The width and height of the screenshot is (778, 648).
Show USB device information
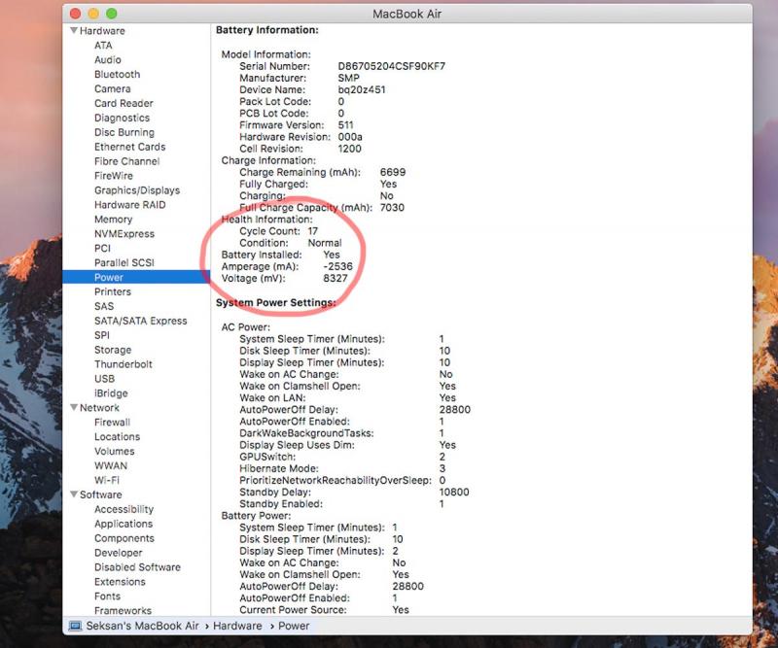[104, 379]
